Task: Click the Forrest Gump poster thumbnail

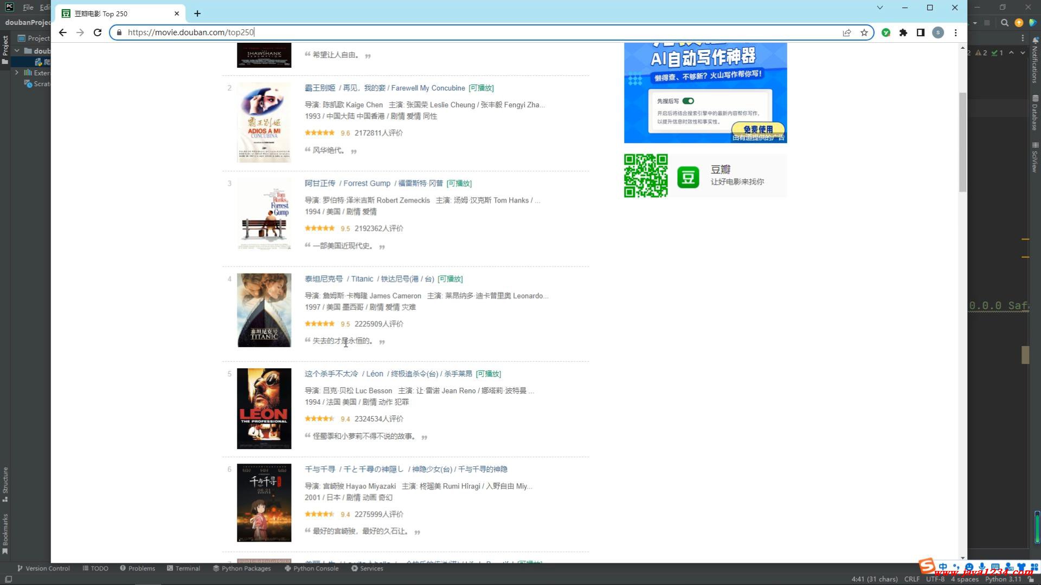Action: (x=264, y=214)
